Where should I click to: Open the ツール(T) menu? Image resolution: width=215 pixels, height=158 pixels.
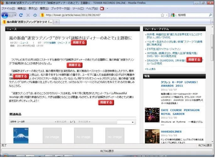[78, 8]
